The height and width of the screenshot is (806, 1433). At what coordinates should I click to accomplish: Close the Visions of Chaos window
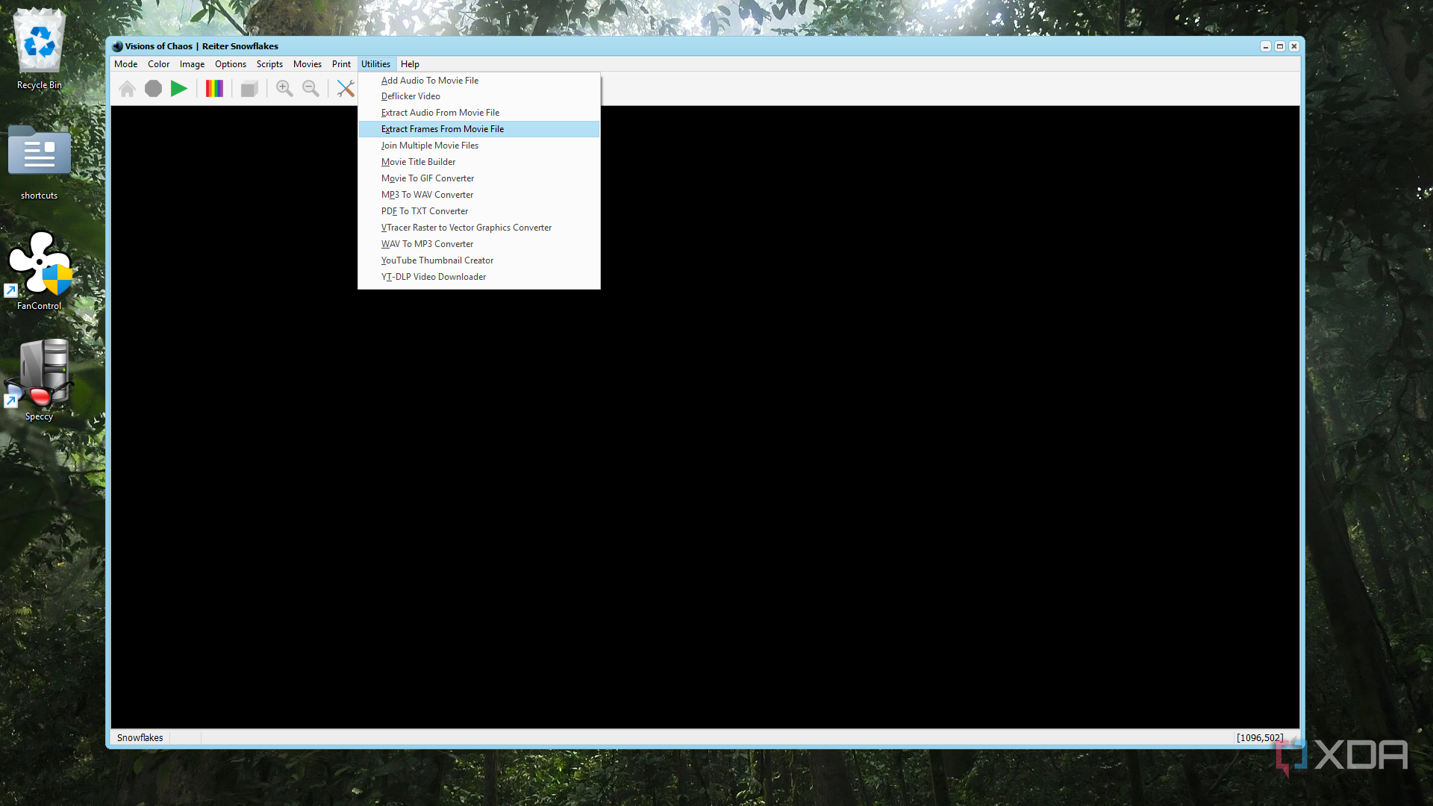tap(1294, 46)
